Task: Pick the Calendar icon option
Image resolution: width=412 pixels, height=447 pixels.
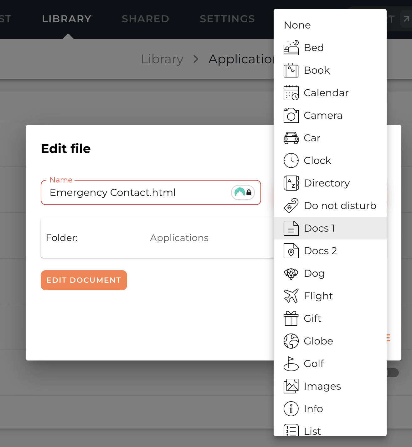Action: (x=326, y=93)
